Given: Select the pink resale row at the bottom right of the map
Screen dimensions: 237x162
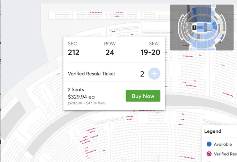Looking at the screenshot, I should [x=188, y=157].
